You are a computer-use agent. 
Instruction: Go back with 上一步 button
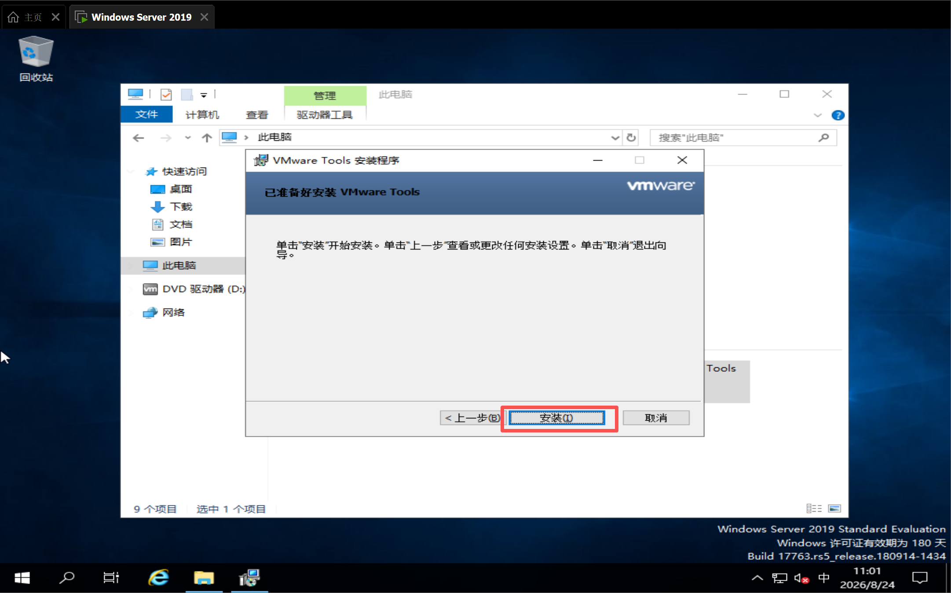[x=472, y=418]
